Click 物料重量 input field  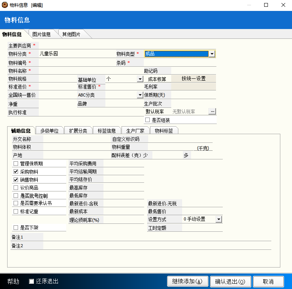tap(171, 147)
